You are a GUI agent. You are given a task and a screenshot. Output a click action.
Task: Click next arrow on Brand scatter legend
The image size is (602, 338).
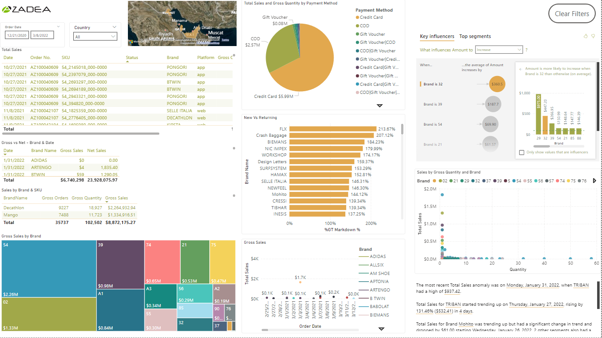pyautogui.click(x=594, y=181)
